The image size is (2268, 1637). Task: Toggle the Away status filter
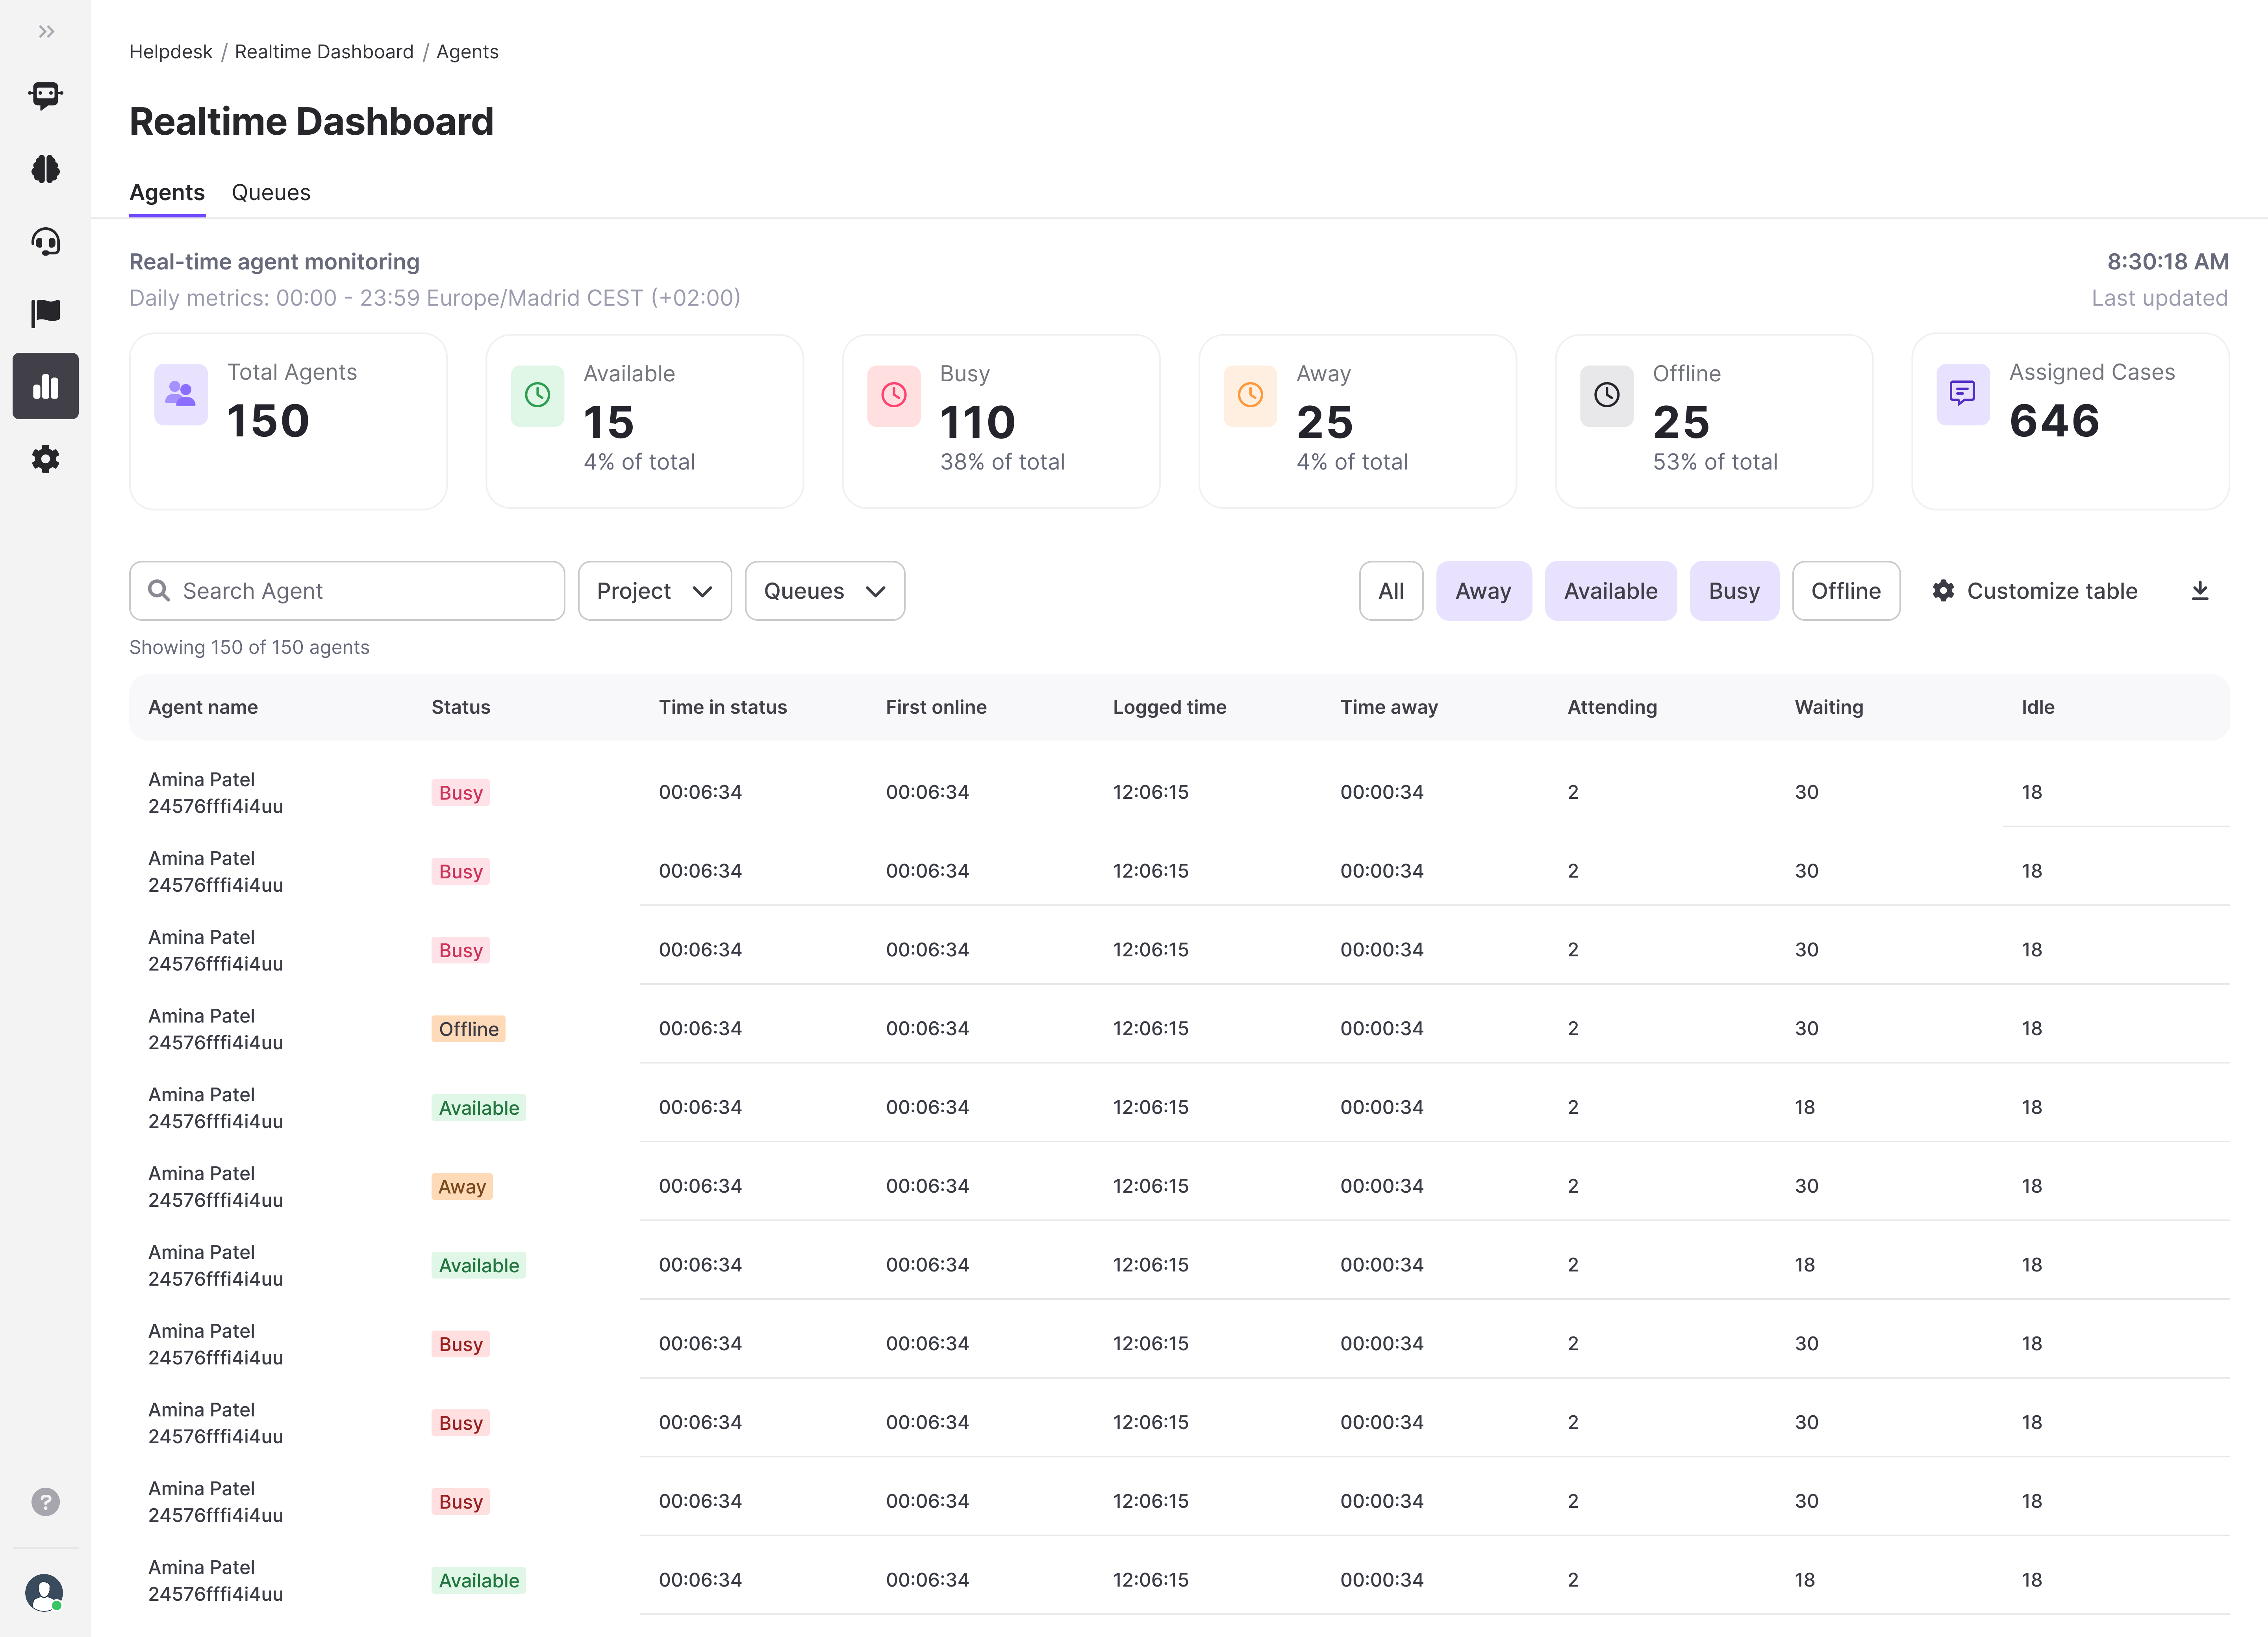1483,591
